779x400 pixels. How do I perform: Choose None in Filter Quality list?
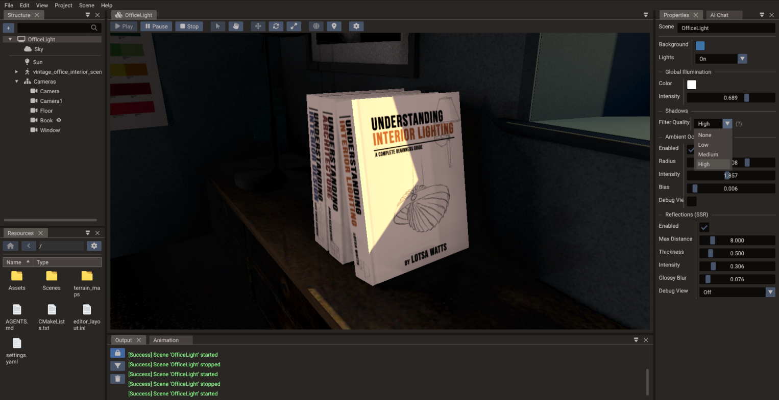click(x=713, y=135)
